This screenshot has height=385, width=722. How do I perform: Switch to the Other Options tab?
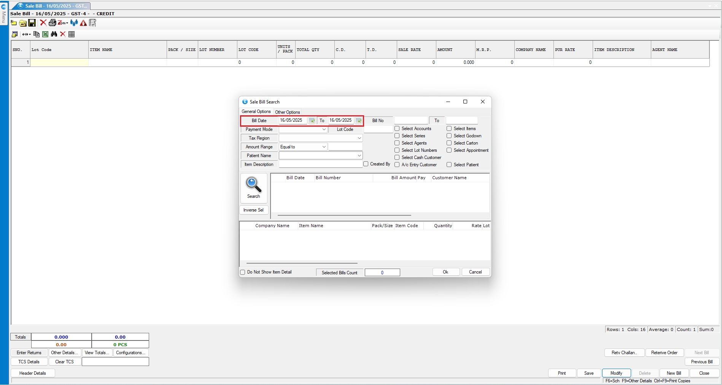click(x=288, y=112)
